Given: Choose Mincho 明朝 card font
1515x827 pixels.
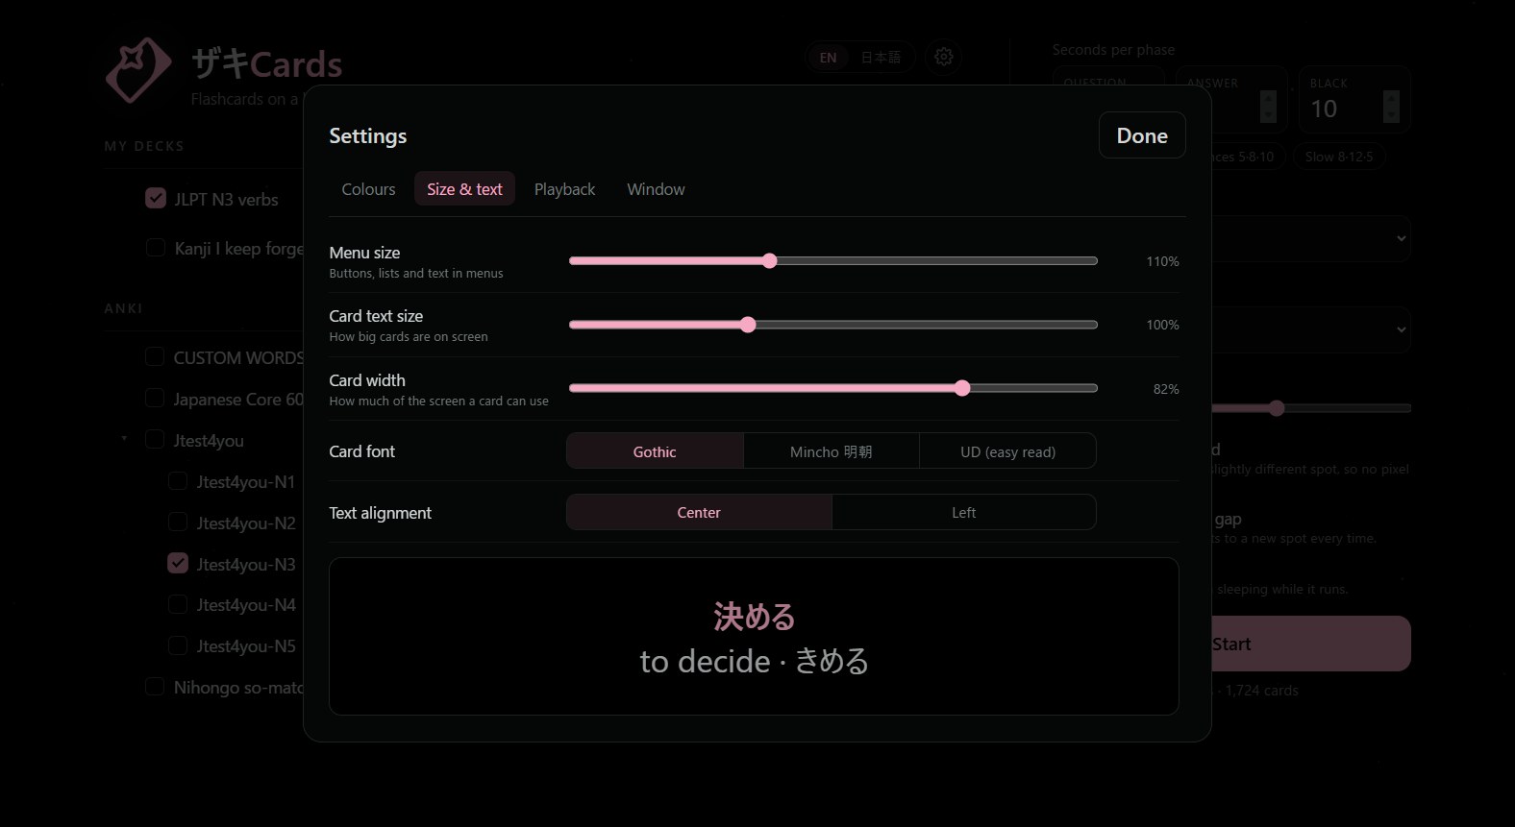Looking at the screenshot, I should (831, 451).
